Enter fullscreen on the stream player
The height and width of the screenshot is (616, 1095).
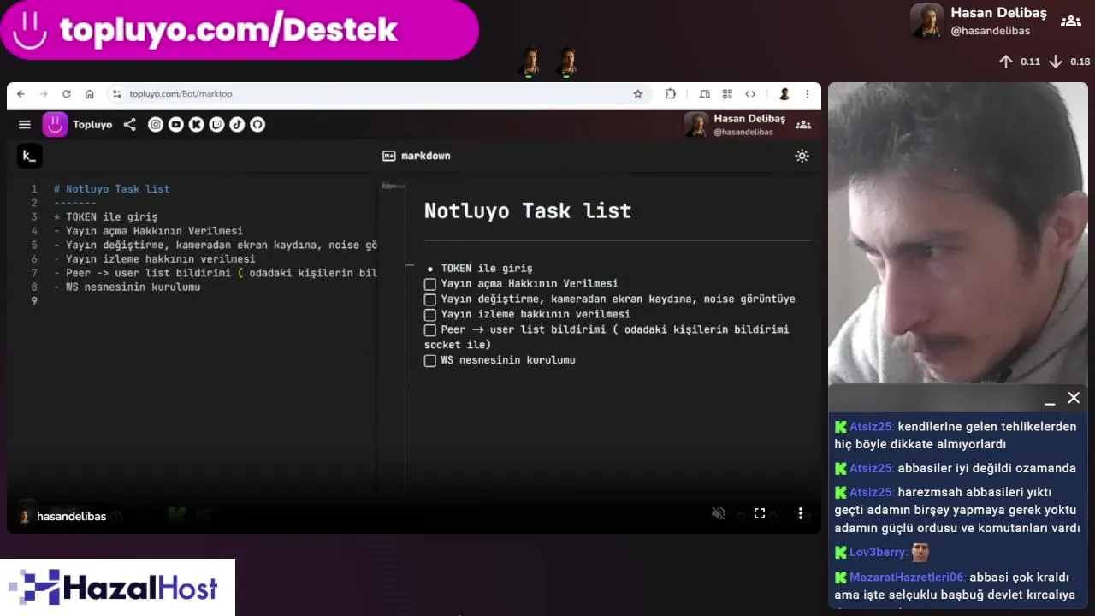click(x=760, y=513)
